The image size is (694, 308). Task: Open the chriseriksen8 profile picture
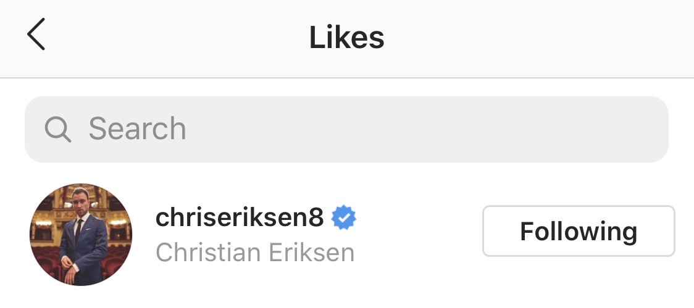coord(80,235)
